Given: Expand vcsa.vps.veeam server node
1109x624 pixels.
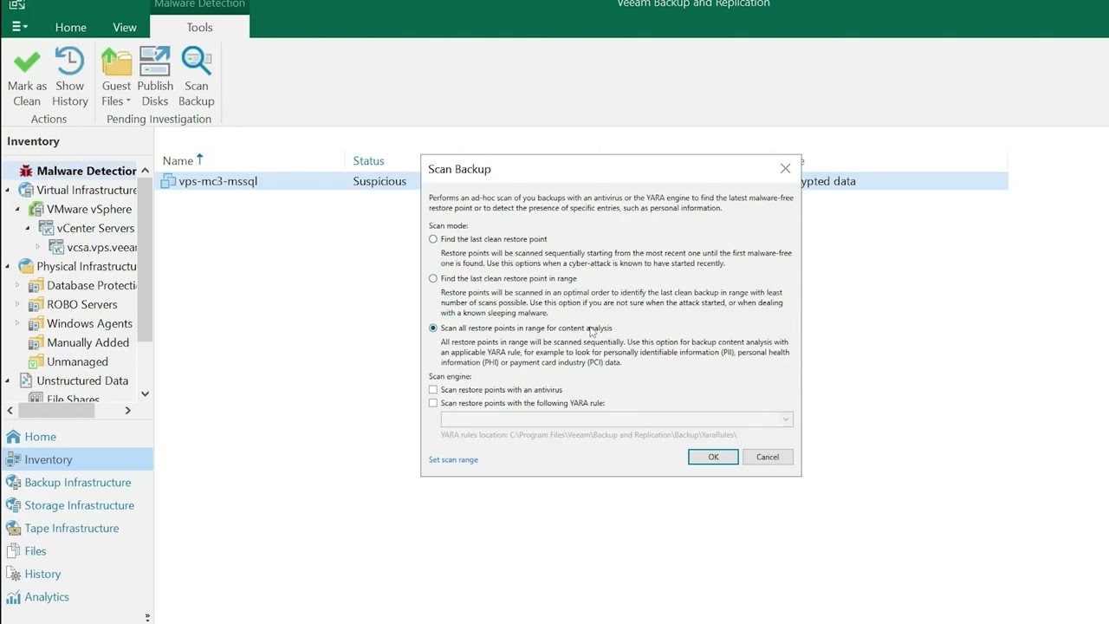Looking at the screenshot, I should (37, 247).
